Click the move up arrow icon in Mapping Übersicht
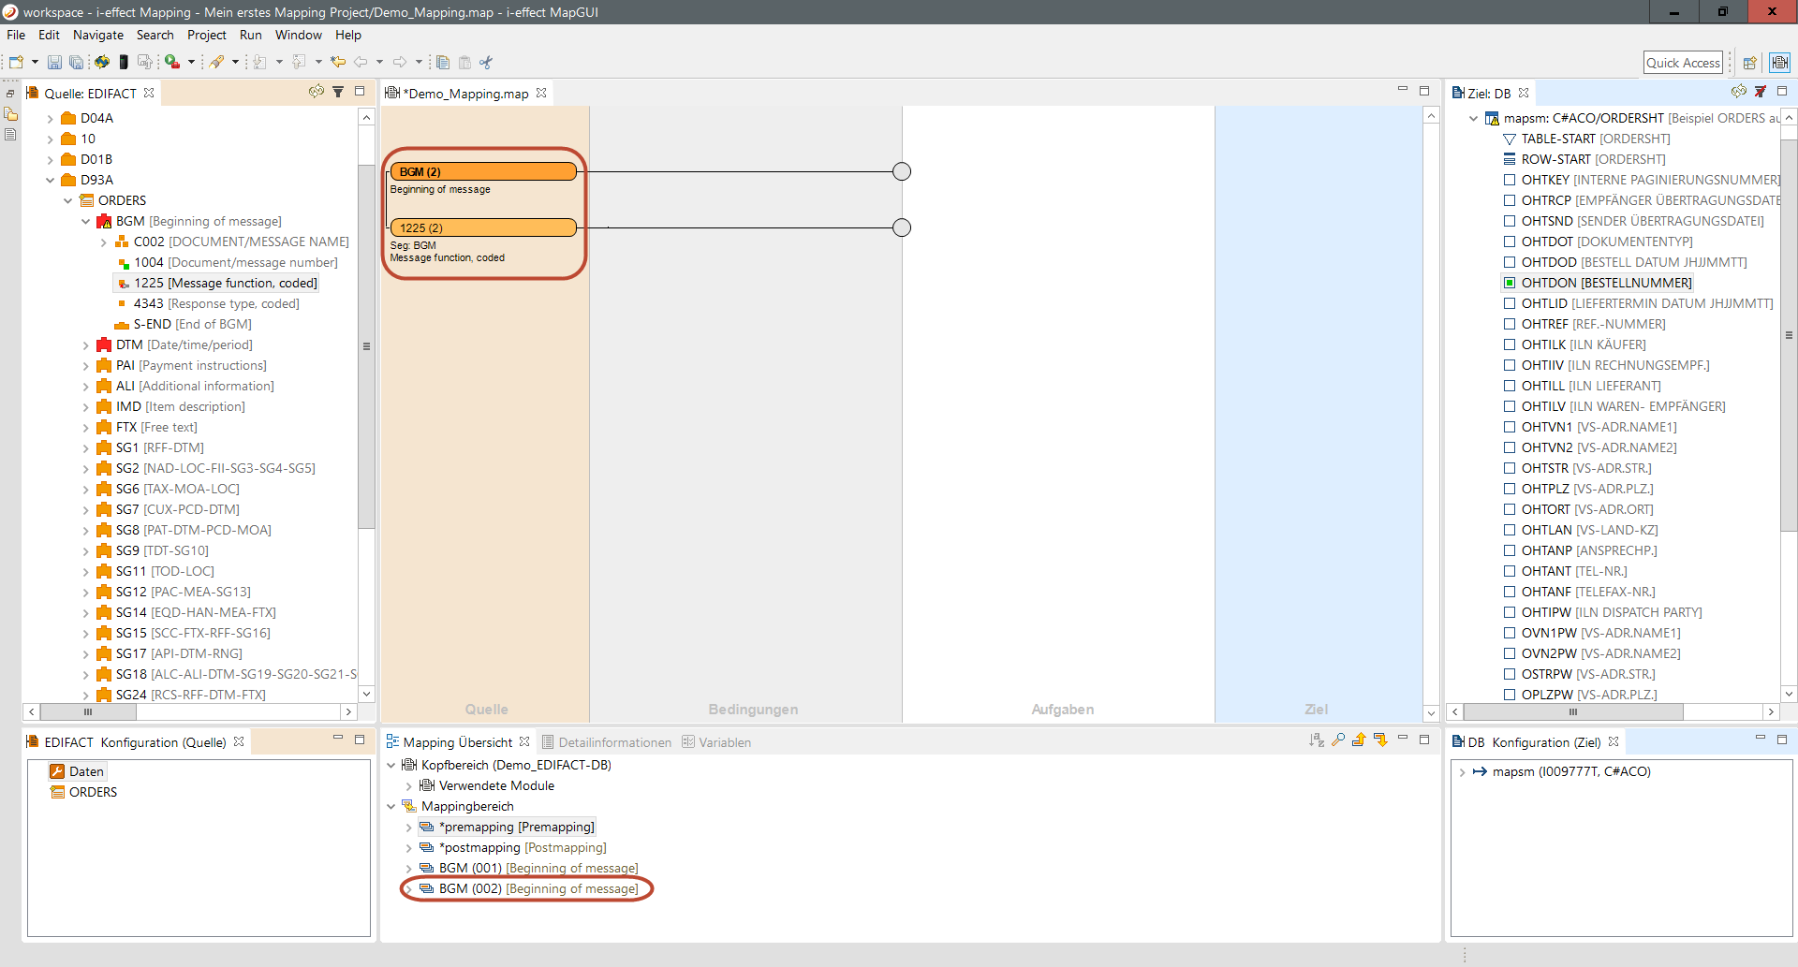The width and height of the screenshot is (1798, 967). (1359, 740)
